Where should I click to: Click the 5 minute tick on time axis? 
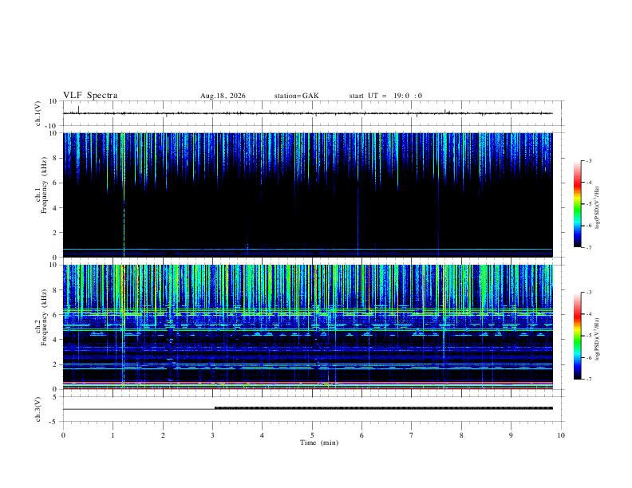click(x=312, y=435)
